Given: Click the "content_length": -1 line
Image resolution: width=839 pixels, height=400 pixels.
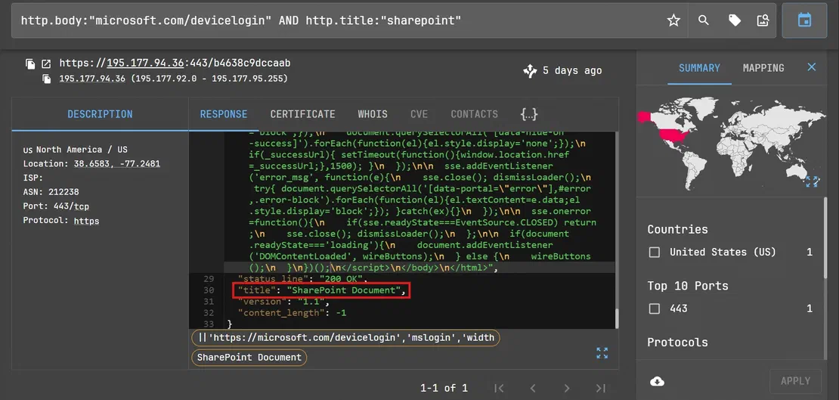Looking at the screenshot, I should (293, 313).
